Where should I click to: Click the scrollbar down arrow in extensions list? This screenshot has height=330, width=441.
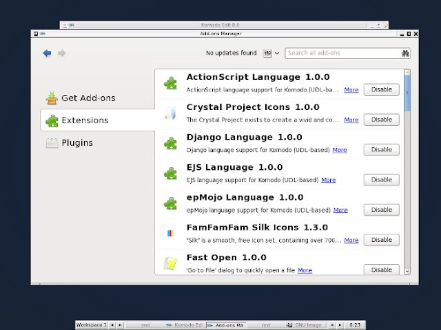407,271
